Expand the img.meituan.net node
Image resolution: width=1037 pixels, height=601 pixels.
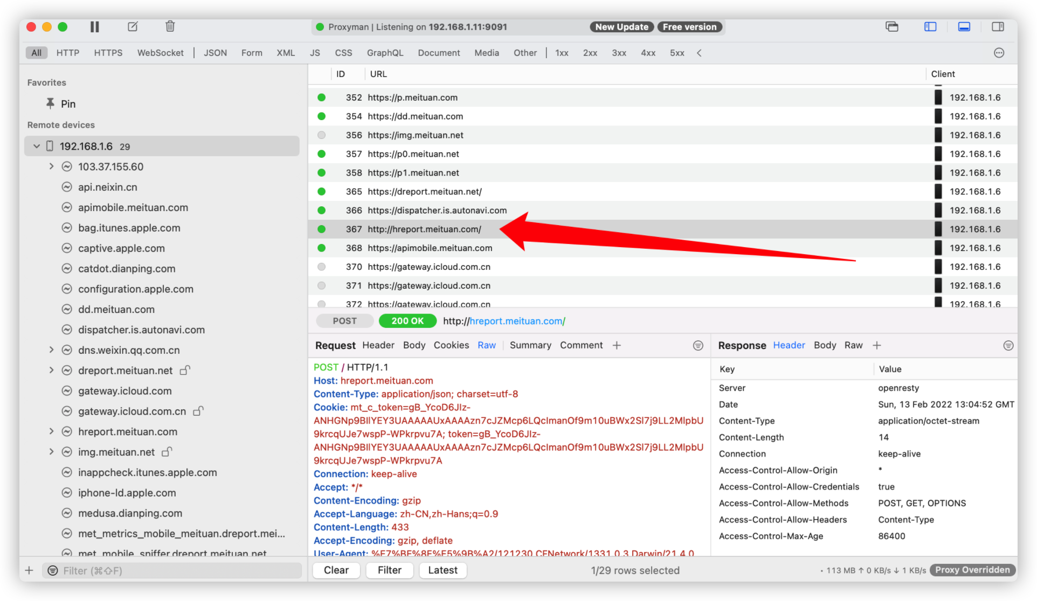(x=51, y=452)
